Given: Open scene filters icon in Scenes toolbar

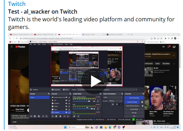Looking at the screenshot, I should (x=39, y=116).
